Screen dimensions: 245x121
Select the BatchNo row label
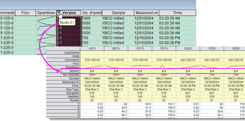[x=63, y=97]
